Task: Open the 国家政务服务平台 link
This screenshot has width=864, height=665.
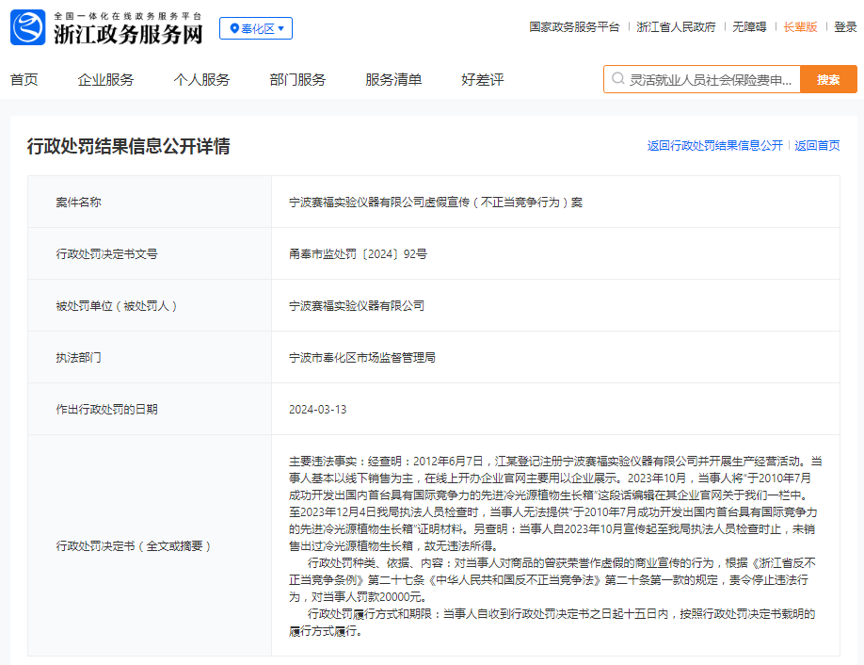Action: click(574, 27)
